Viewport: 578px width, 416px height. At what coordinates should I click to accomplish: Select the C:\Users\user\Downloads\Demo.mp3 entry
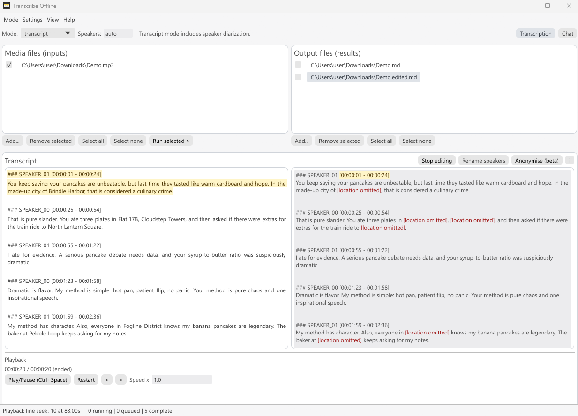coord(68,65)
